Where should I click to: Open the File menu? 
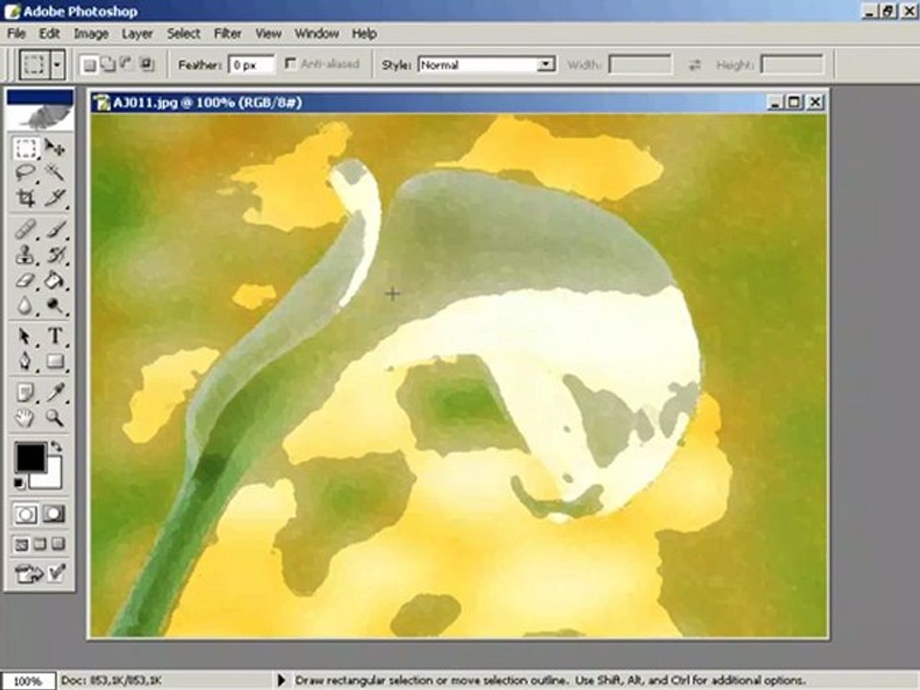coord(16,34)
